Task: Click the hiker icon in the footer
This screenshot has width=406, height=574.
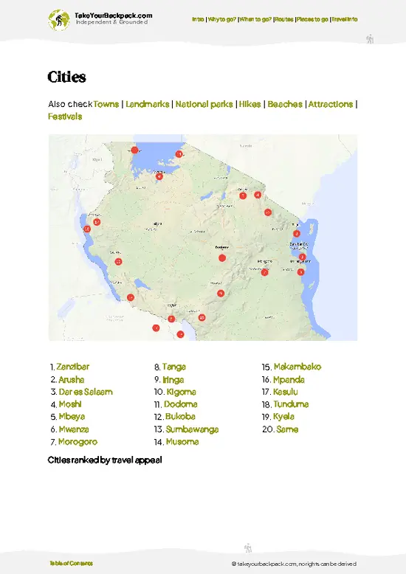Action: coord(248,548)
